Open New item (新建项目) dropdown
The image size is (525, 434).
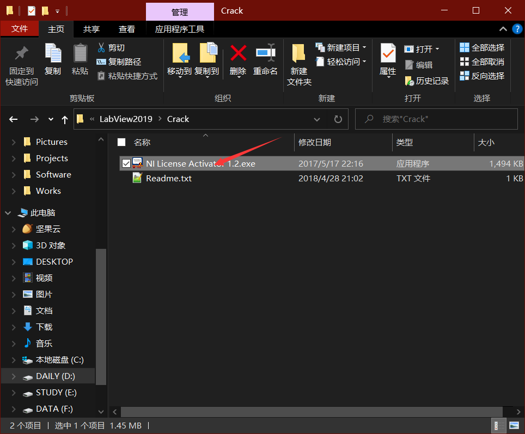click(x=341, y=47)
